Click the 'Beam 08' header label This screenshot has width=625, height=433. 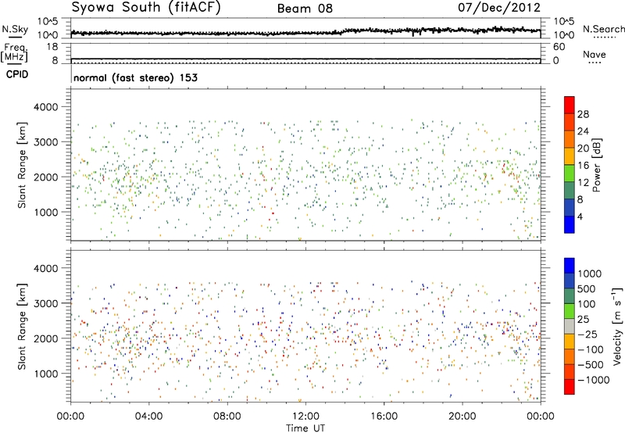pyautogui.click(x=305, y=9)
